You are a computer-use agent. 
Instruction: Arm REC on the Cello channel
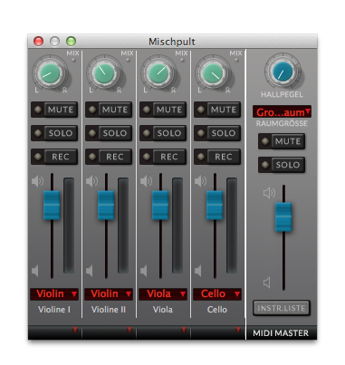217,157
